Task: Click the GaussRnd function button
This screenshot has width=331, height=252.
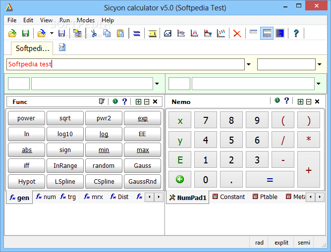Action: (143, 181)
